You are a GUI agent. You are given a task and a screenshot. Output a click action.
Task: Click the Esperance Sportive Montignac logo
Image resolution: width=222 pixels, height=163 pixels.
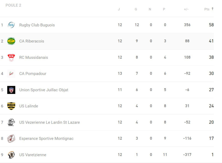click(11, 139)
